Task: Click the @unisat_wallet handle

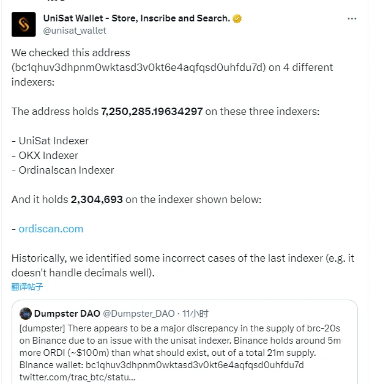Action: click(75, 31)
